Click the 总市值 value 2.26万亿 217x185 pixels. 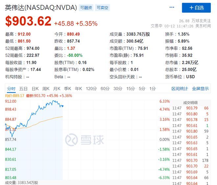[190, 63]
